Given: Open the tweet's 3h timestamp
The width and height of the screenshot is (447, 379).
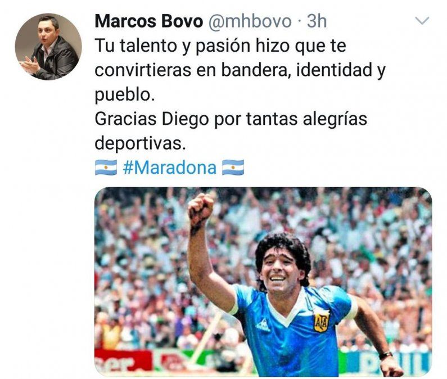Looking at the screenshot, I should (x=317, y=21).
